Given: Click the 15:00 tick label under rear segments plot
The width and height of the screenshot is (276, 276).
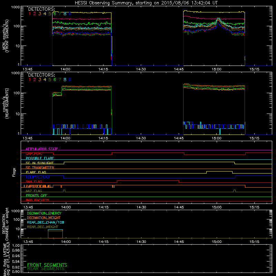Looking at the screenshot, I should (x=217, y=138).
